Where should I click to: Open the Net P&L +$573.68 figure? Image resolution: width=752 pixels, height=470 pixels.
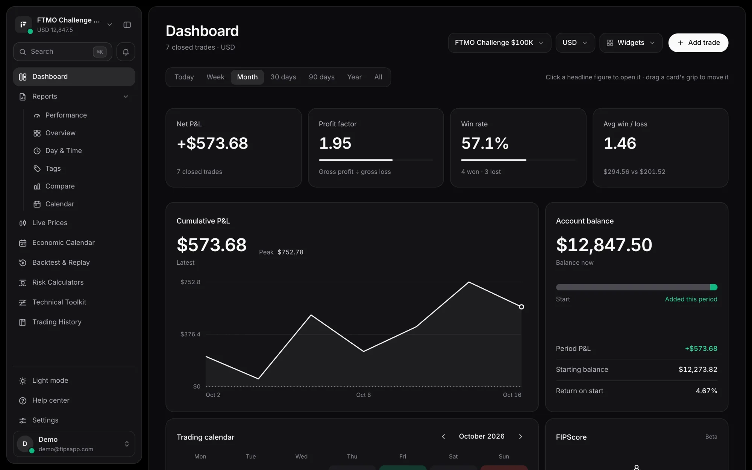pyautogui.click(x=212, y=143)
